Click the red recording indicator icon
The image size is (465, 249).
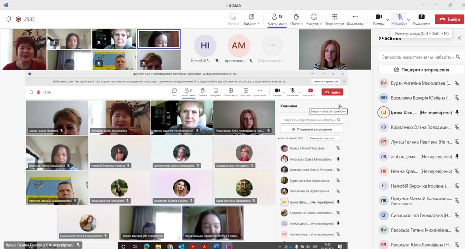18,19
